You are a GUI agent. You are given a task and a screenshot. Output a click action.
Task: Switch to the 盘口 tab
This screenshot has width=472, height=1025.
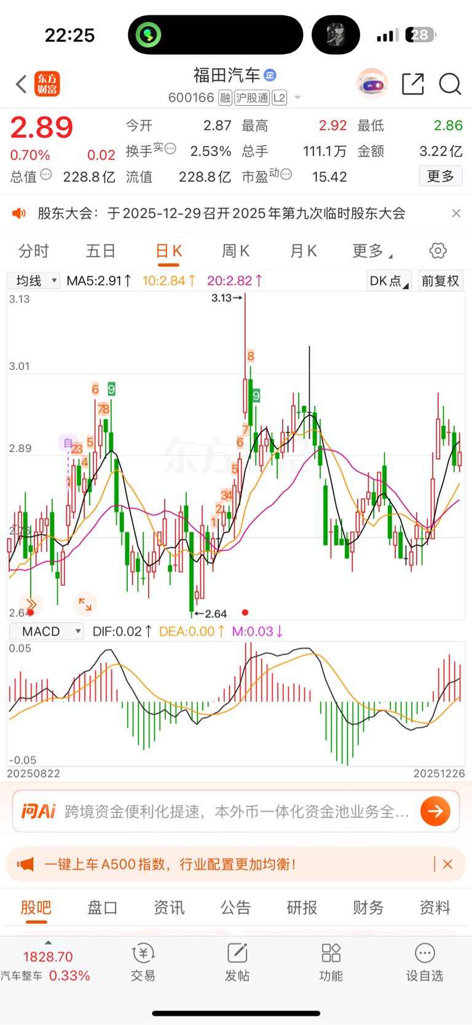coord(102,908)
